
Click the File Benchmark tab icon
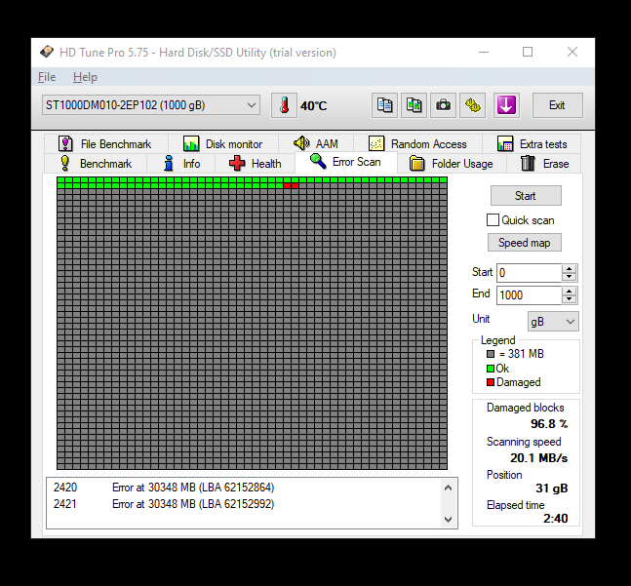coord(65,143)
